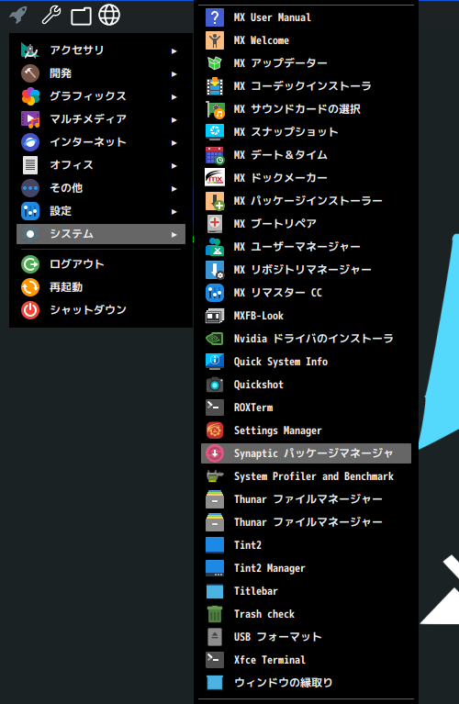Image resolution: width=459 pixels, height=704 pixels.
Task: Open the wrench tools icon in panel
Action: click(51, 15)
